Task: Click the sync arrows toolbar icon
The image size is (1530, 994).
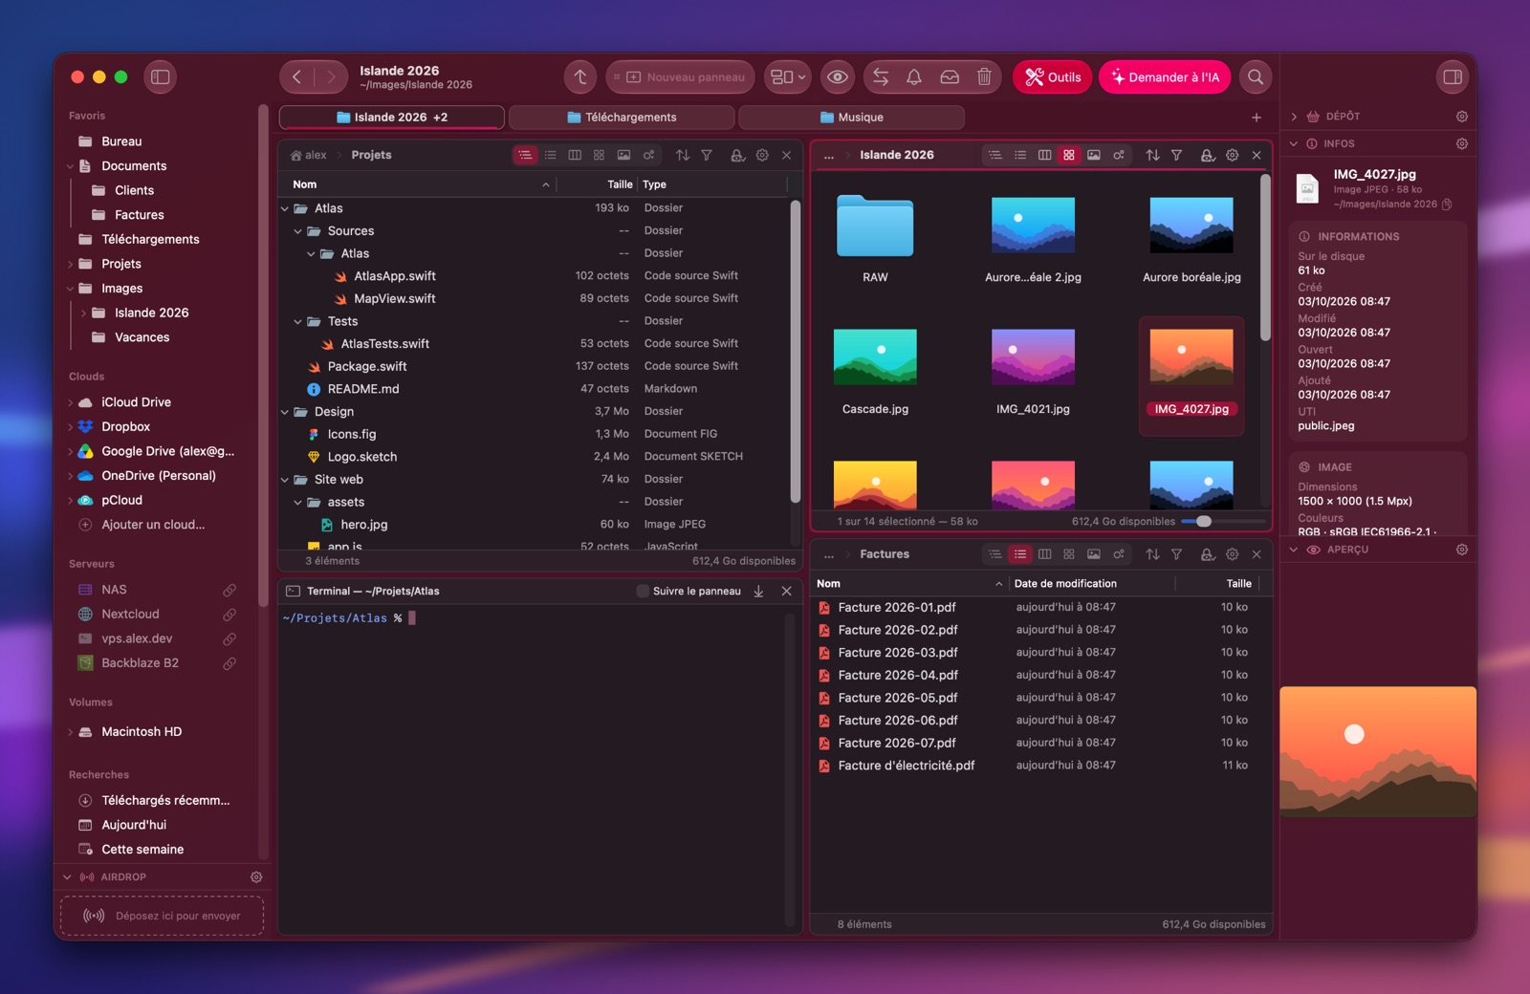Action: pyautogui.click(x=881, y=77)
